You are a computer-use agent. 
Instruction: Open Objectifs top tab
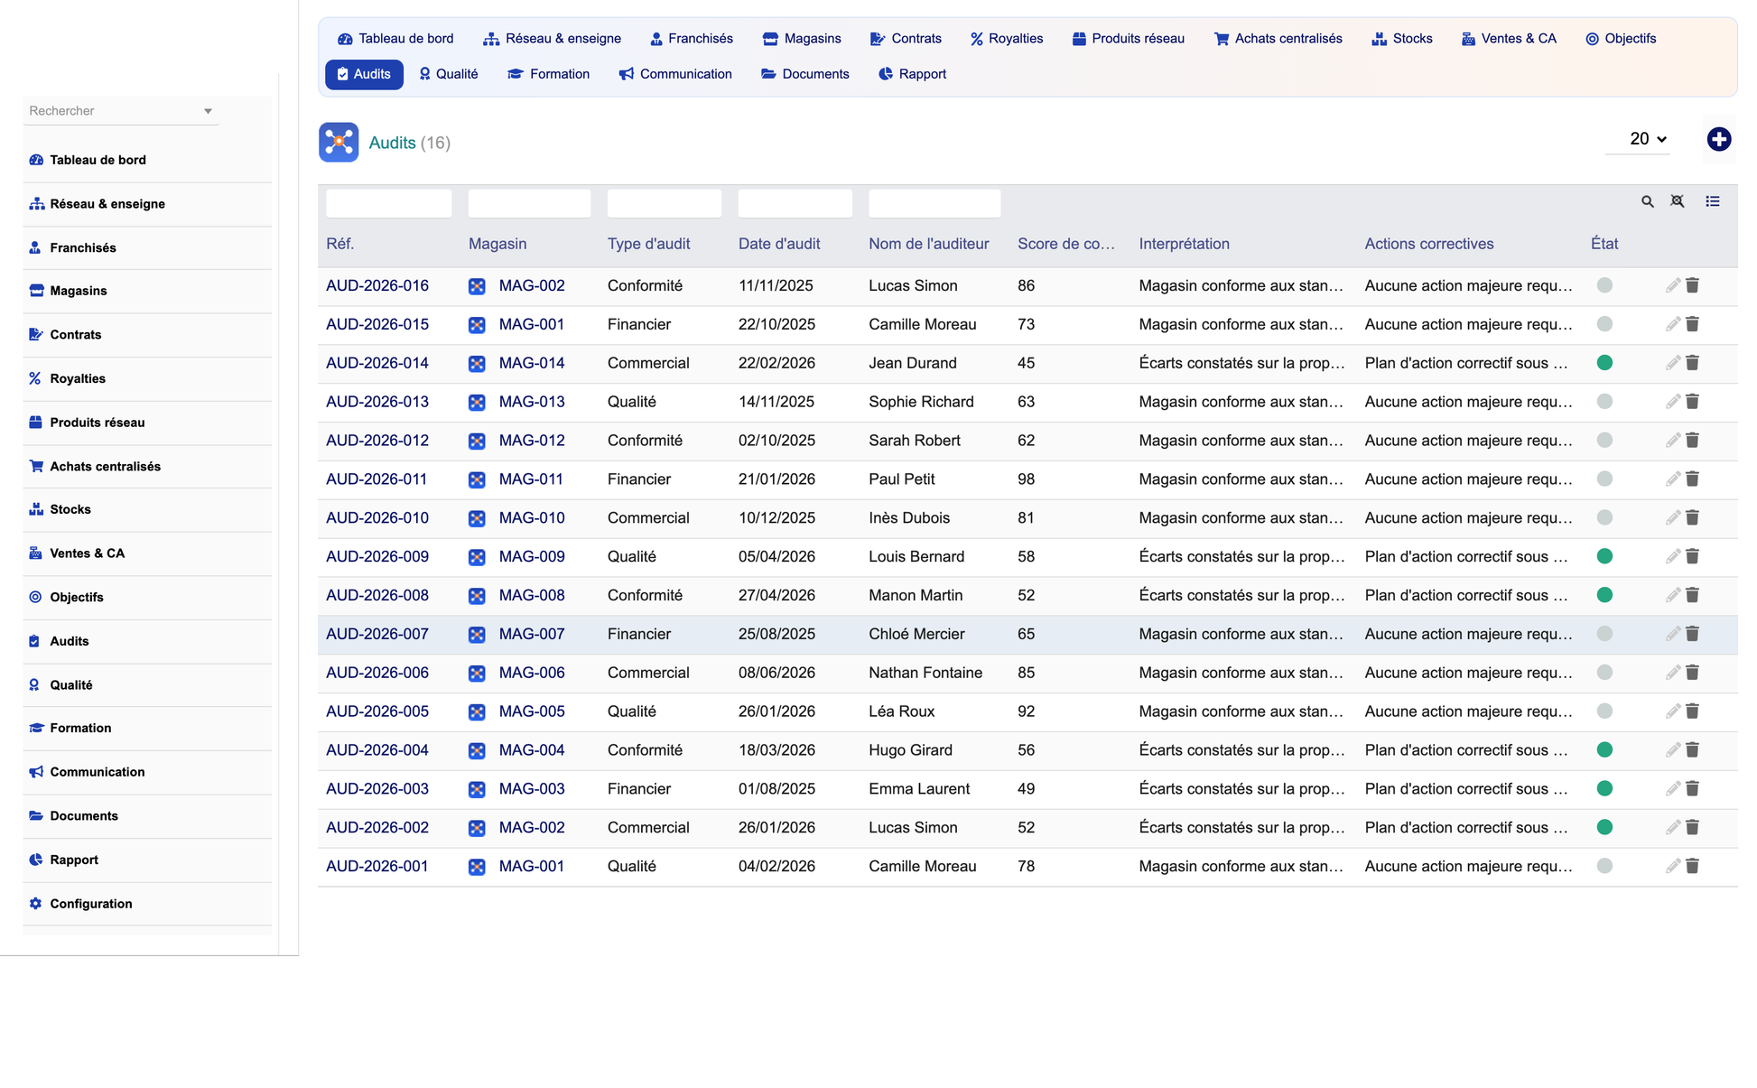pyautogui.click(x=1621, y=39)
